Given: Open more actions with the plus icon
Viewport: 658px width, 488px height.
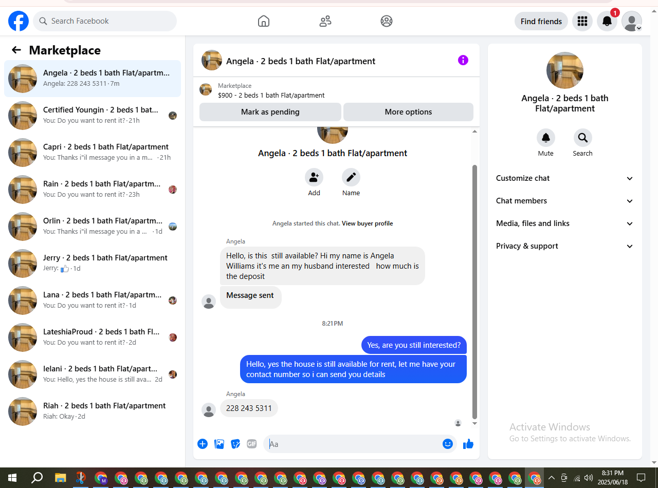Looking at the screenshot, I should [203, 444].
